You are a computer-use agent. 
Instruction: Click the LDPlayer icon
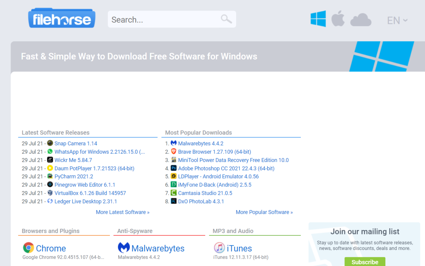coord(174,176)
